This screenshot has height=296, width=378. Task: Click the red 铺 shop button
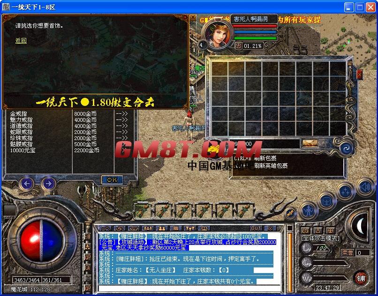point(361,278)
